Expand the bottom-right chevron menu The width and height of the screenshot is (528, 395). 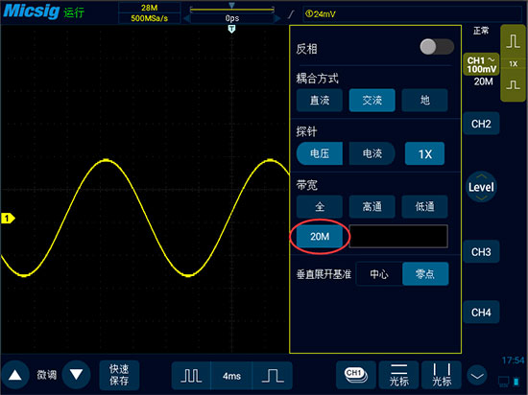(x=477, y=376)
